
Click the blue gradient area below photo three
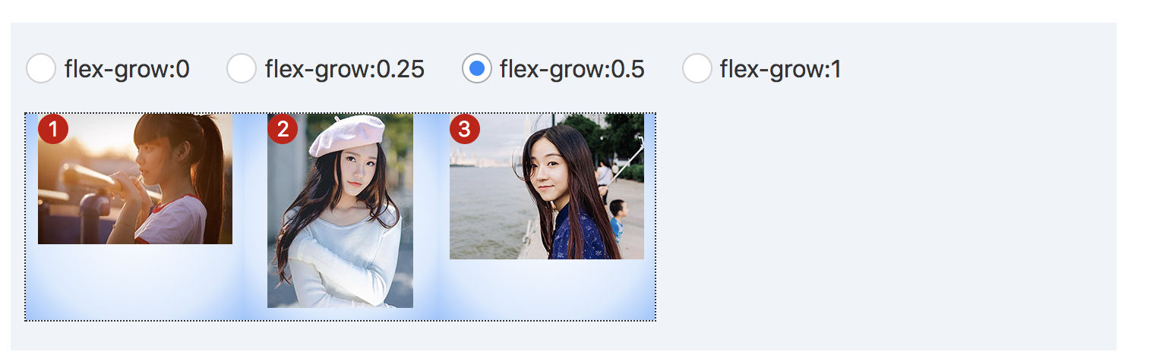pos(547,290)
